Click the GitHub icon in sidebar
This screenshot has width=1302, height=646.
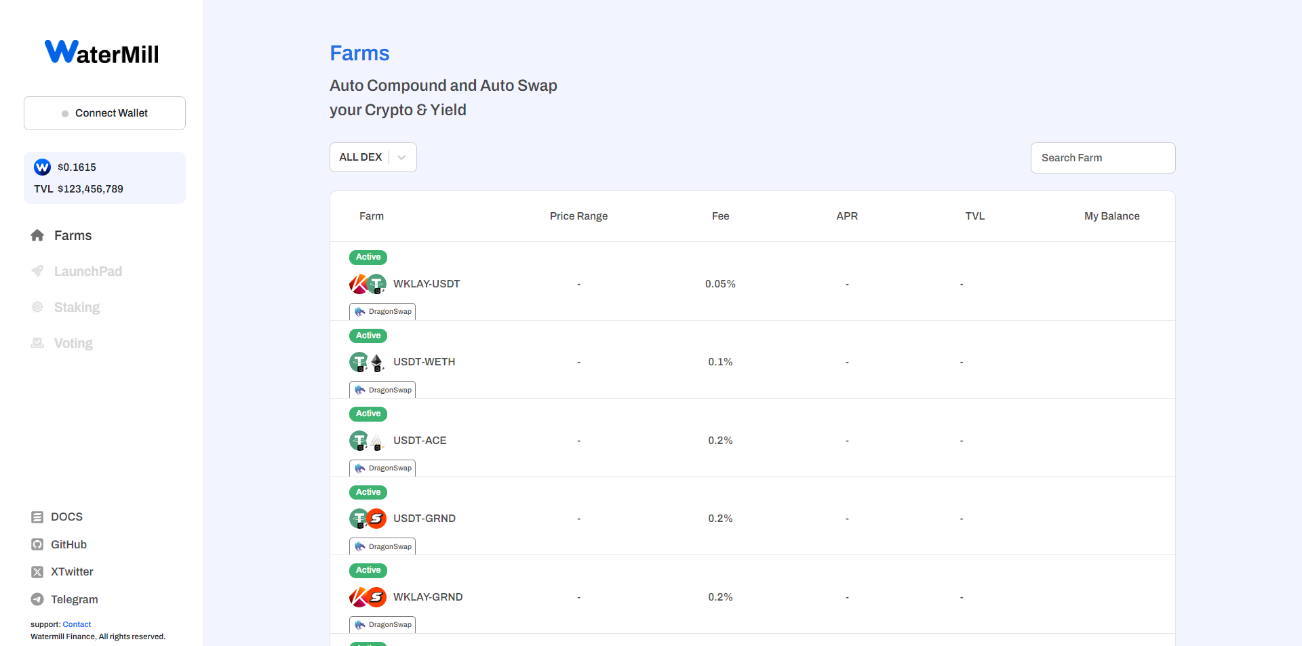tap(37, 544)
